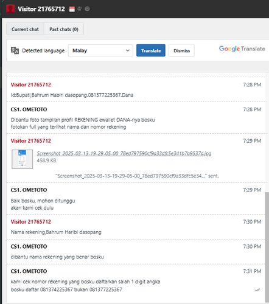Click the blue Translate button
Image resolution: width=269 pixels, height=304 pixels.
pyautogui.click(x=151, y=50)
